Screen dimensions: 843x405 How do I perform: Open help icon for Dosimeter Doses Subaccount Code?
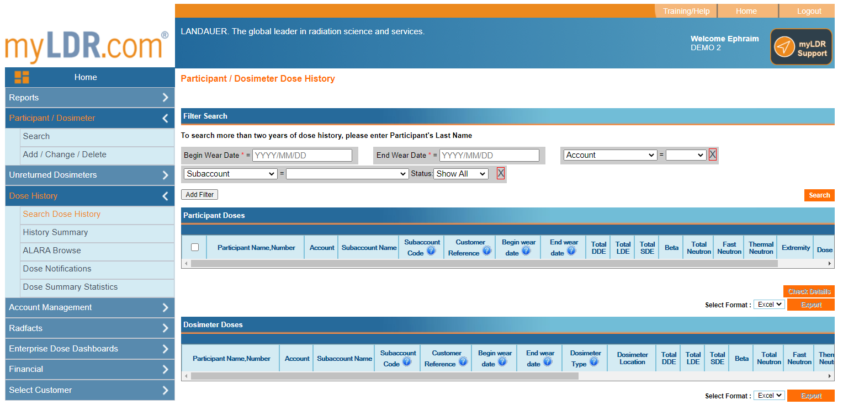click(407, 362)
